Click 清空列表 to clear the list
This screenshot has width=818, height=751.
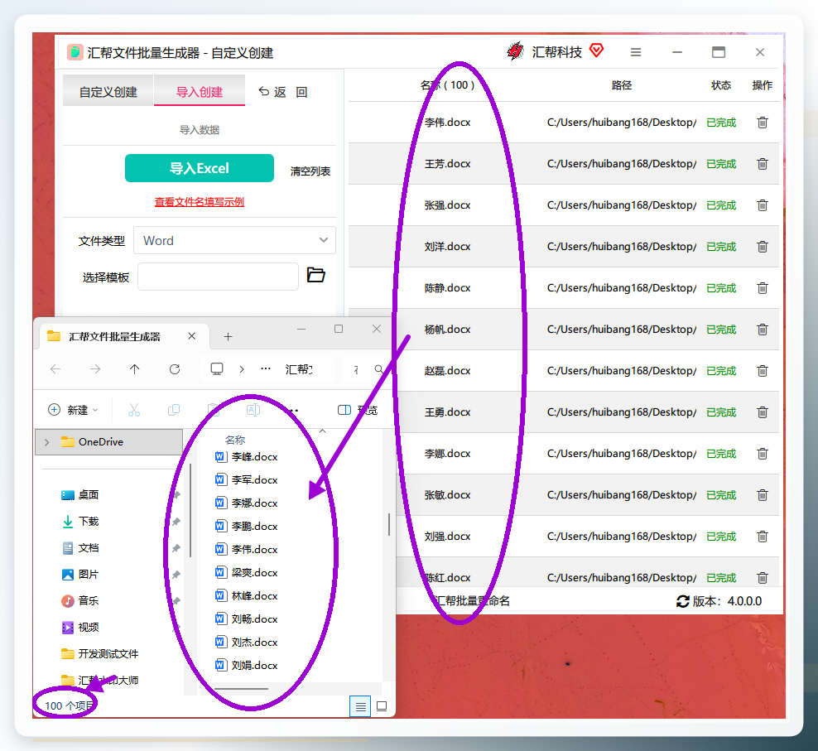pyautogui.click(x=310, y=171)
